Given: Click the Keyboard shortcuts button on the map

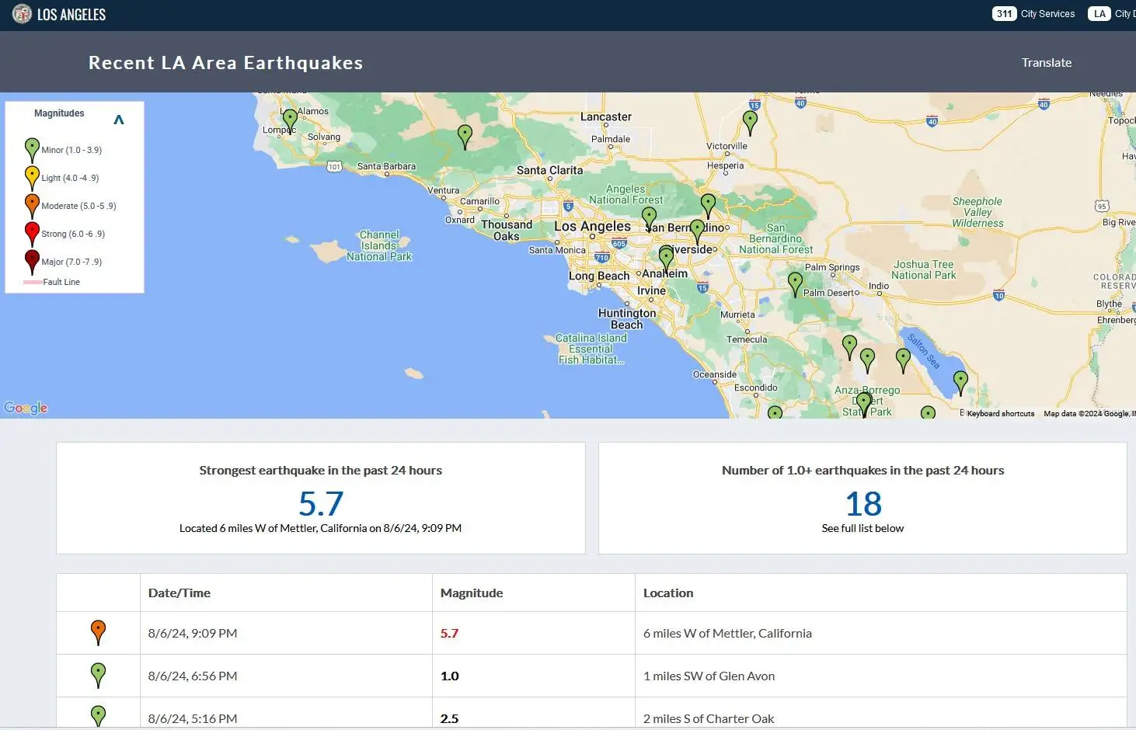Looking at the screenshot, I should coord(1000,414).
